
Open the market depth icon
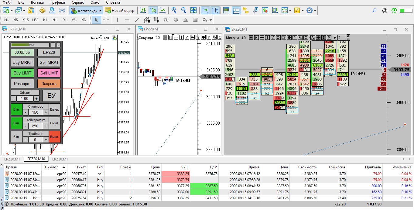pos(265,10)
